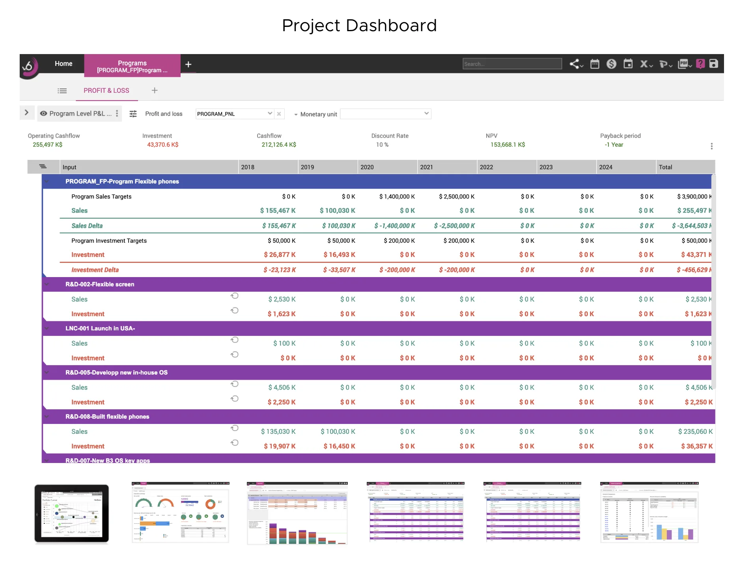Open the stacked bar chart thumbnail
Viewport: 739px width, 566px height.
click(x=297, y=513)
